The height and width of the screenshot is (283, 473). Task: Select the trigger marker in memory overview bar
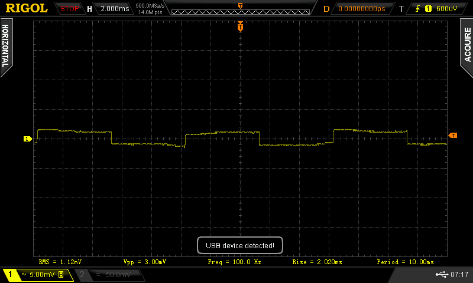point(240,6)
